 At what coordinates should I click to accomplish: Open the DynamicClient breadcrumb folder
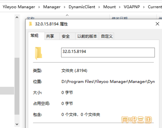(x=82, y=7)
